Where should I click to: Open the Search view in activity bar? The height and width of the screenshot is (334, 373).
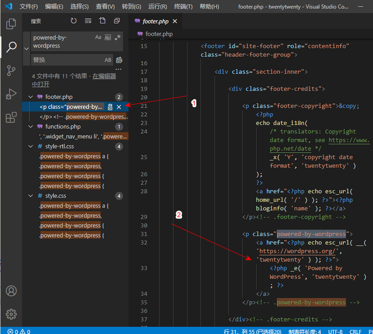point(11,47)
